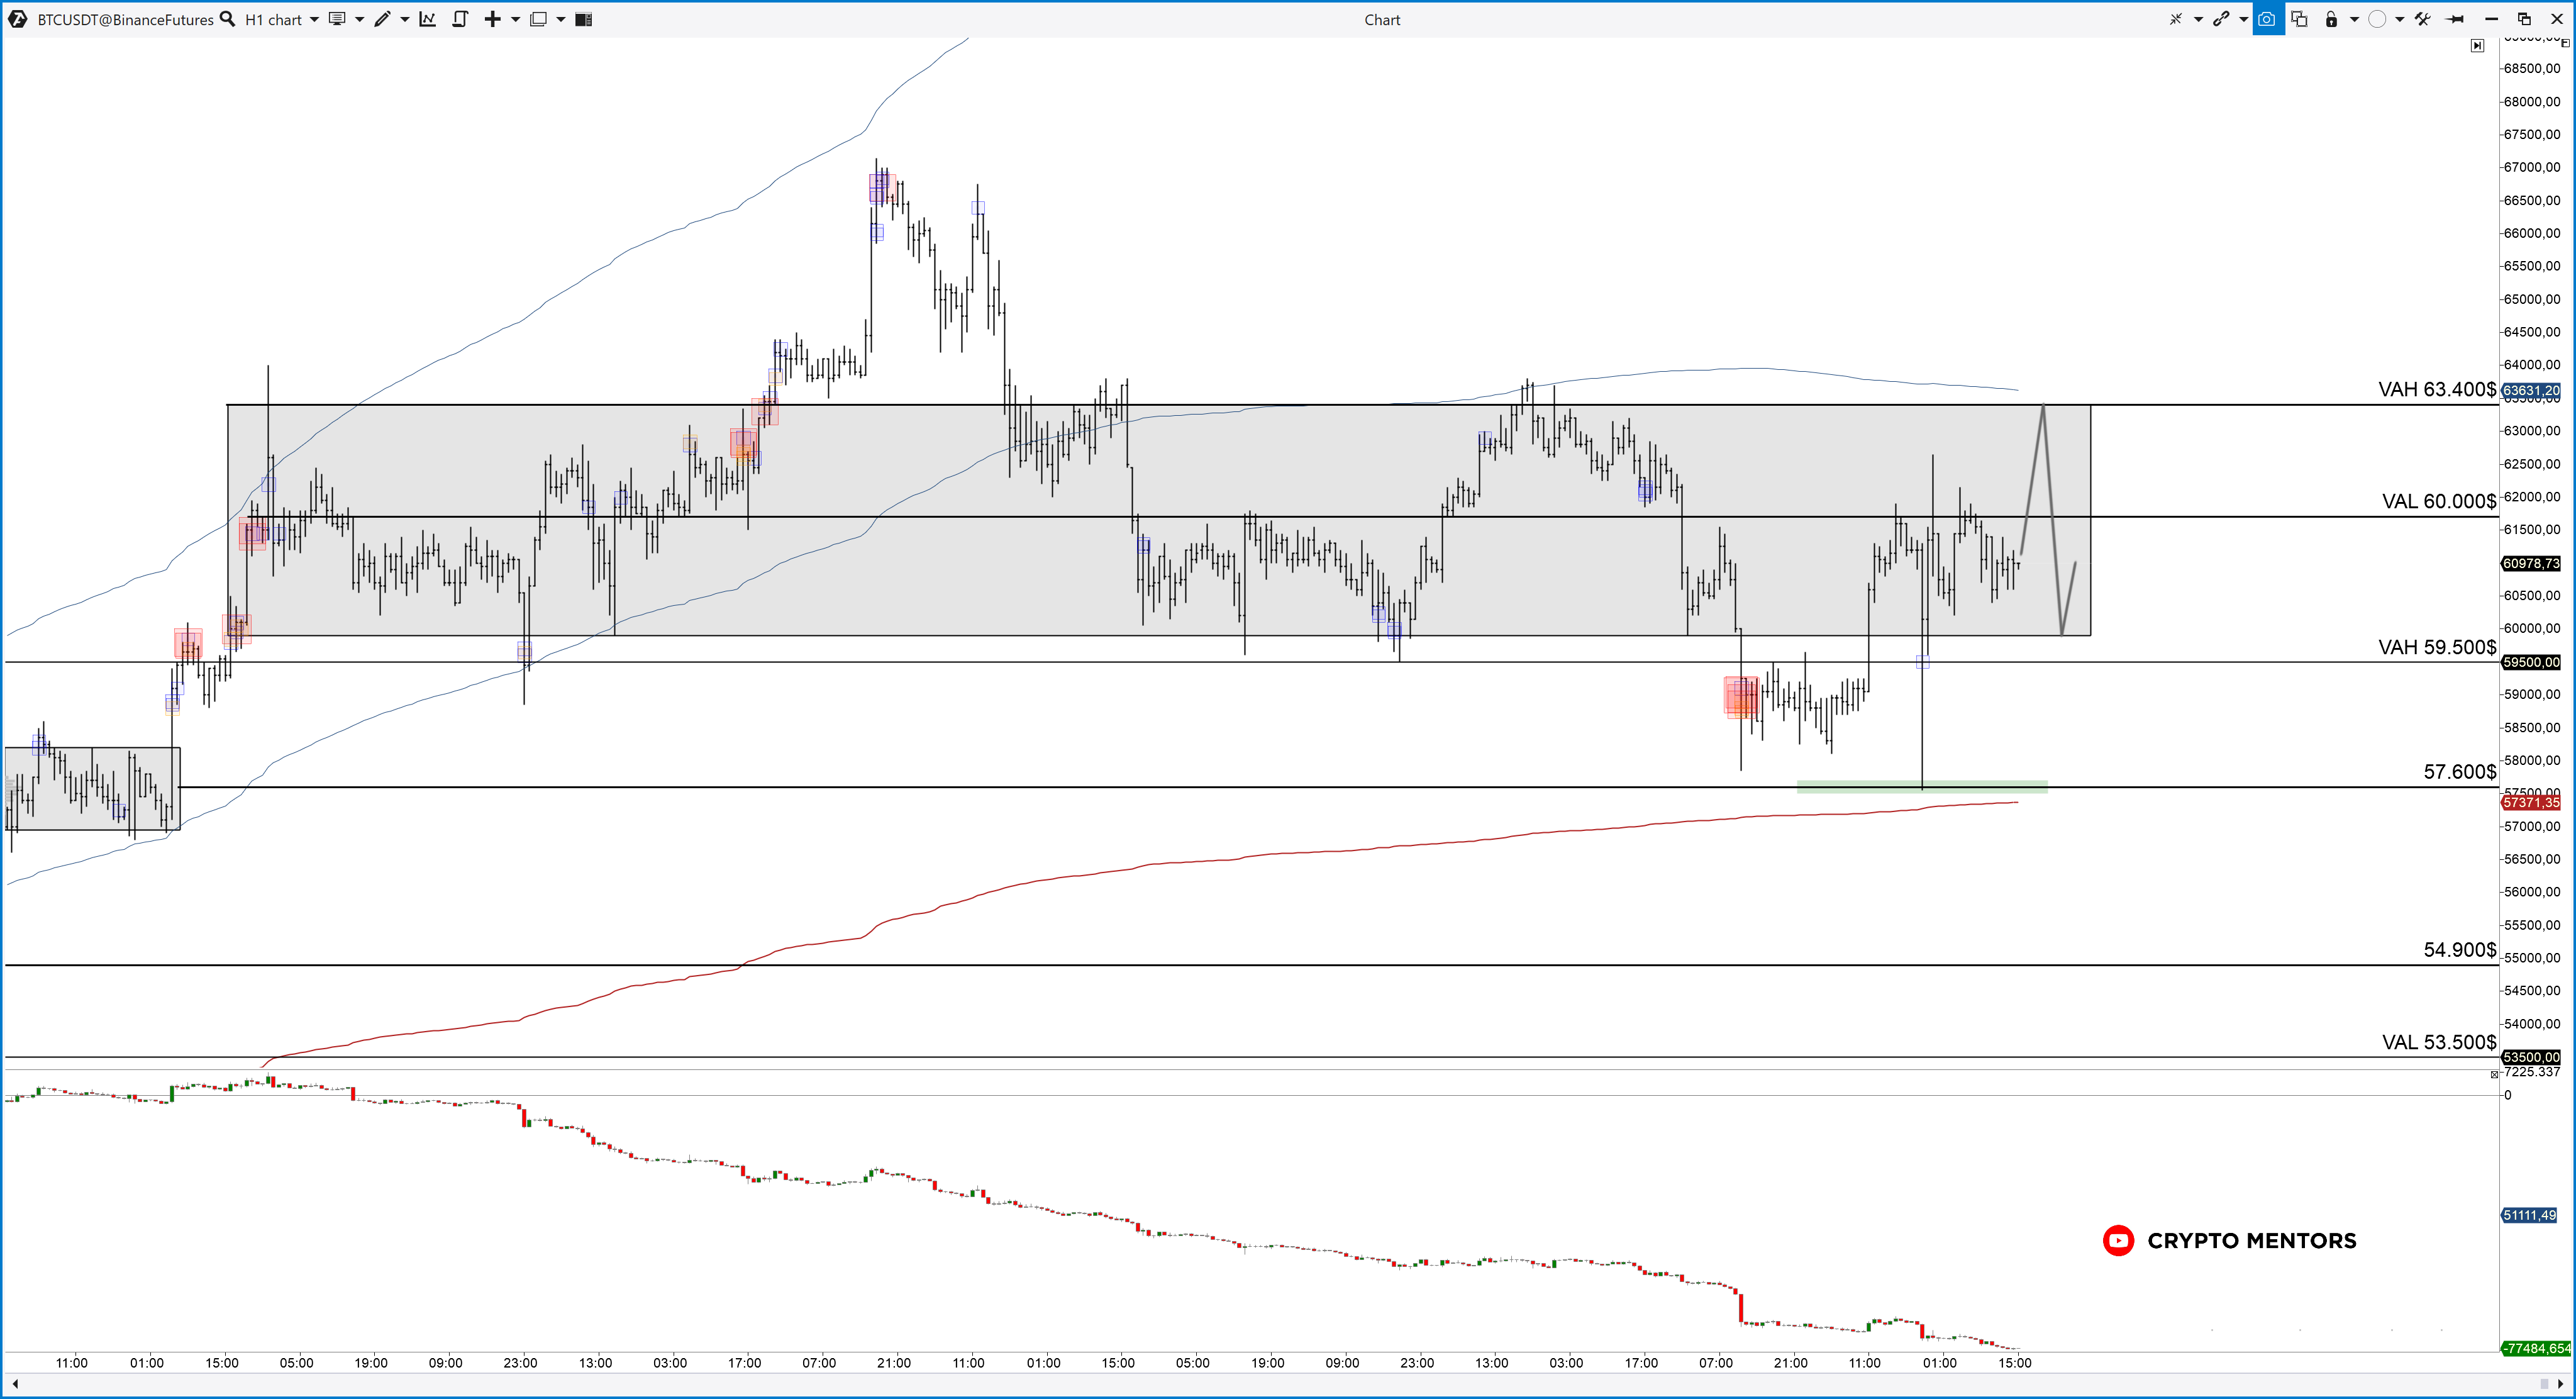Open the monitor template menu icon

[337, 19]
